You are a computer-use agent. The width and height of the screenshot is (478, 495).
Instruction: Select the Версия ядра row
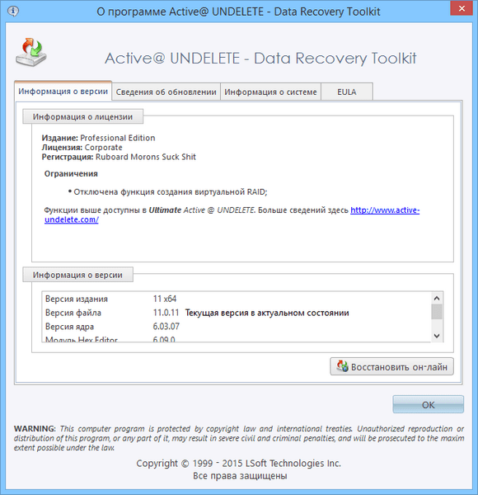pos(237,327)
